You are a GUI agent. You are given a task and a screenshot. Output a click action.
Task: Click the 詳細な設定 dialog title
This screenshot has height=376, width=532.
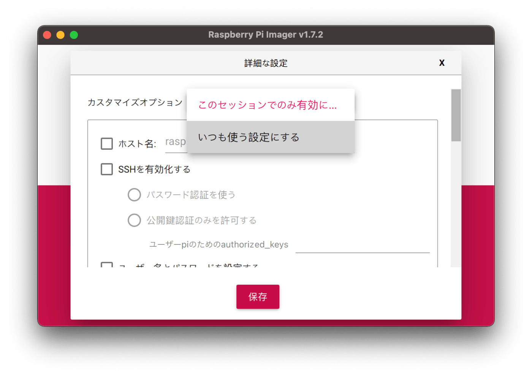(266, 63)
